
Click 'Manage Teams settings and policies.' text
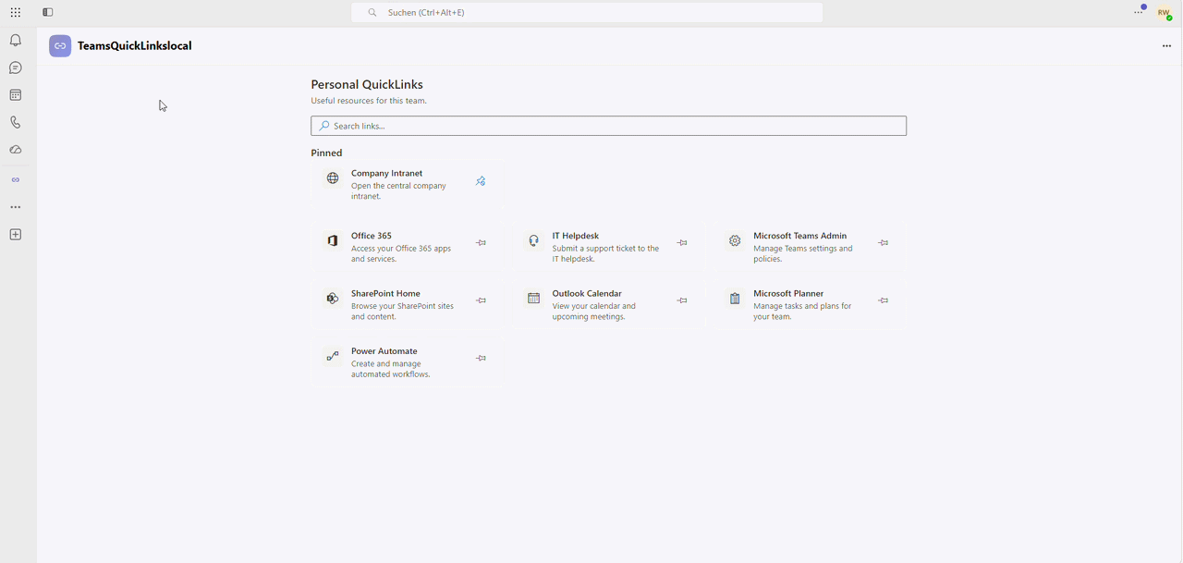point(803,253)
